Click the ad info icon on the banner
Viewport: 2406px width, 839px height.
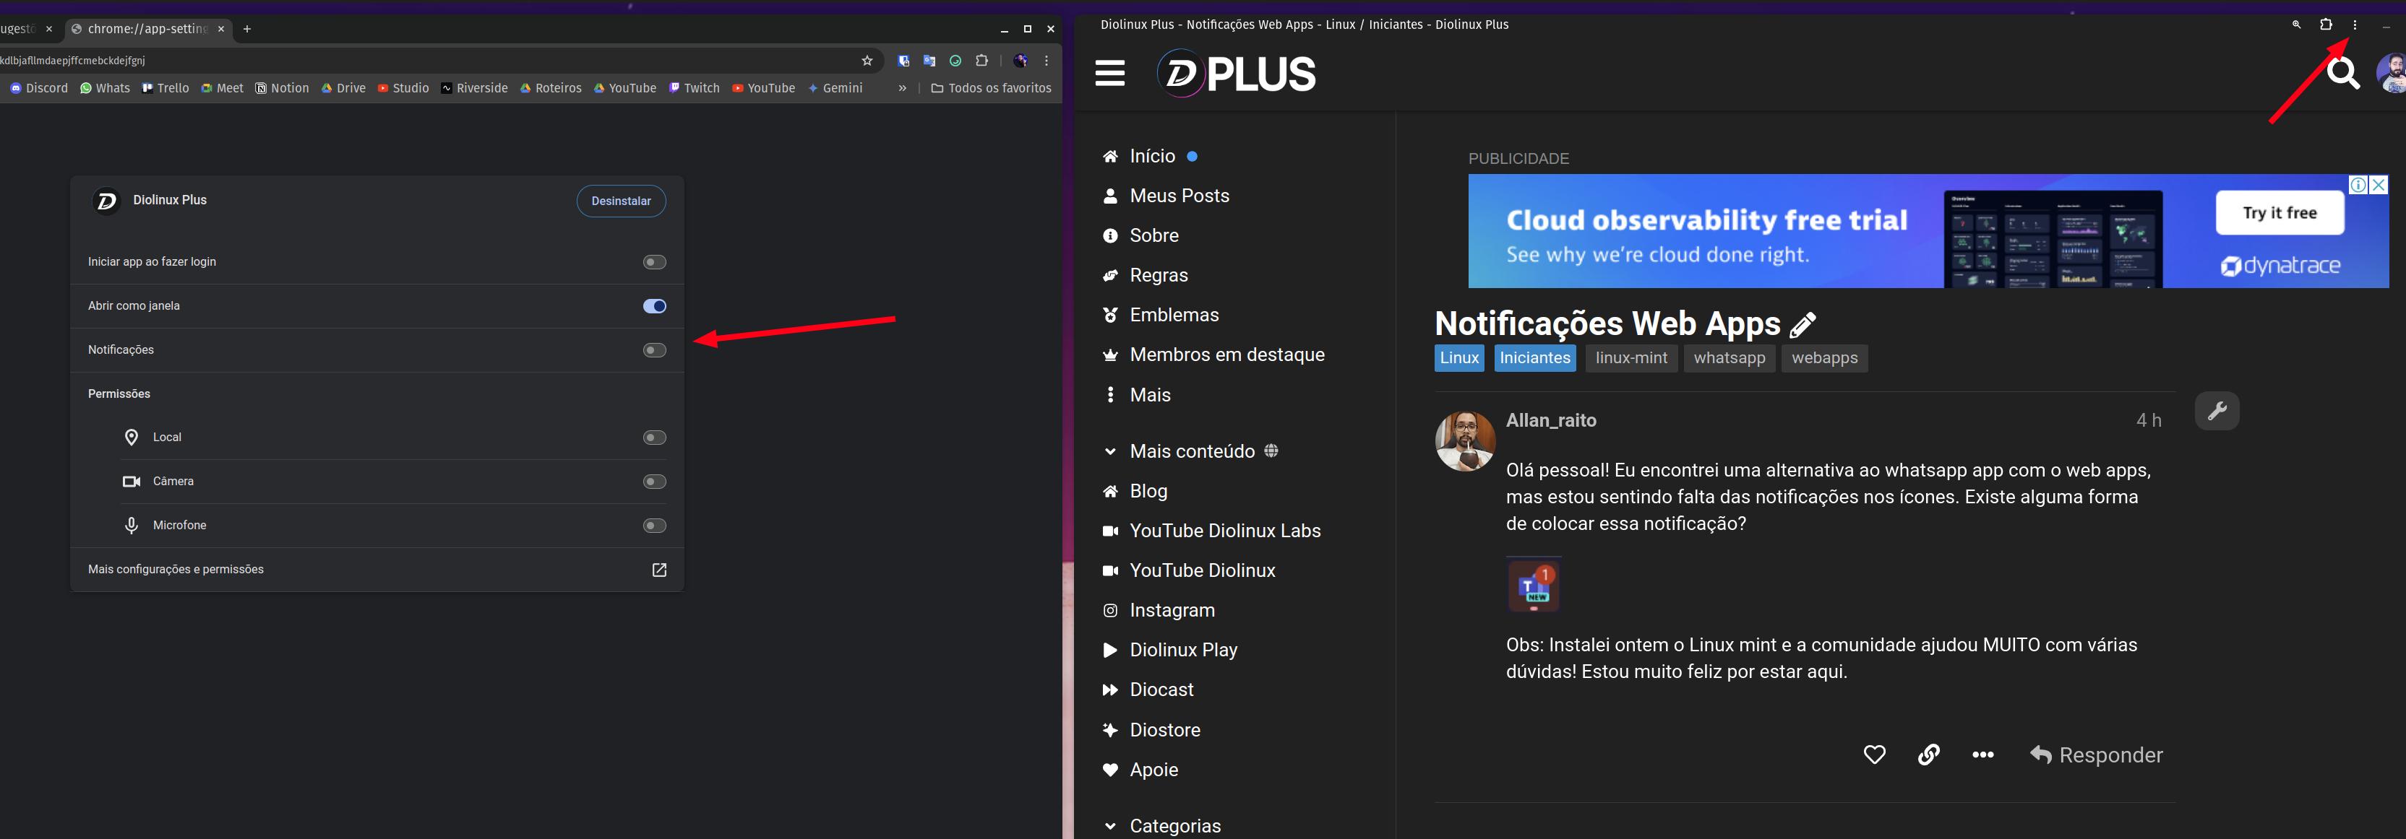click(2358, 185)
